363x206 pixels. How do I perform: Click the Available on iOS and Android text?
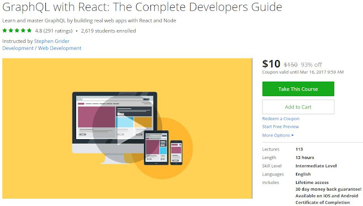[x=327, y=196]
